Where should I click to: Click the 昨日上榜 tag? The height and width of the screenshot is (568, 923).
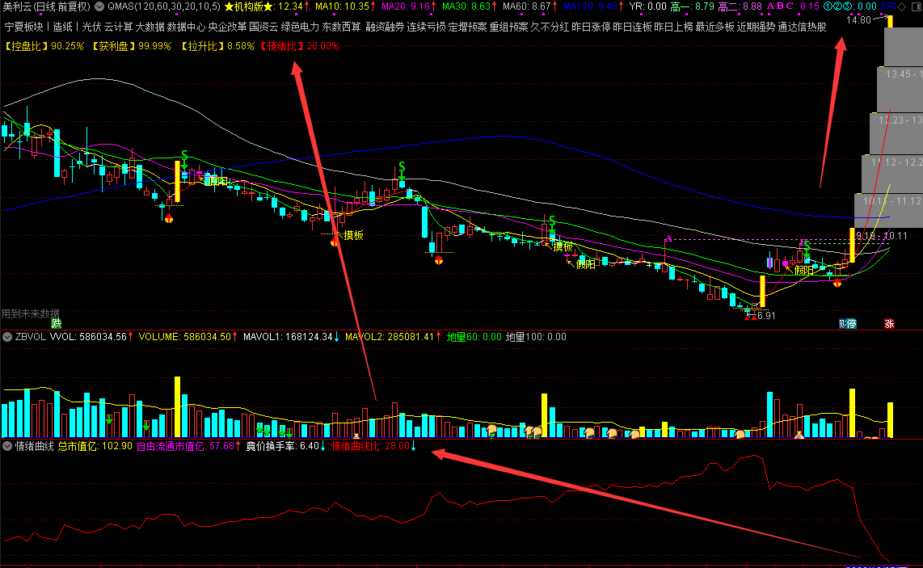[x=673, y=27]
